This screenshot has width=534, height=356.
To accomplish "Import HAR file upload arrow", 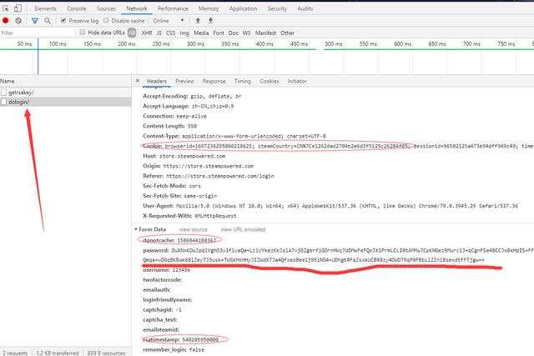I will pos(198,20).
